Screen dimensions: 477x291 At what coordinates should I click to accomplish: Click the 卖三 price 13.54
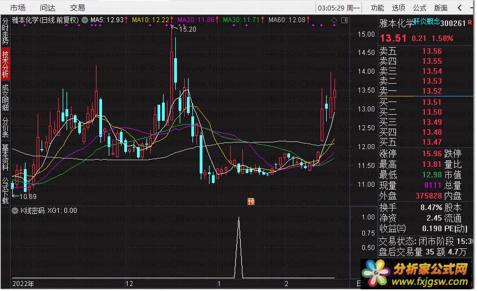click(432, 71)
